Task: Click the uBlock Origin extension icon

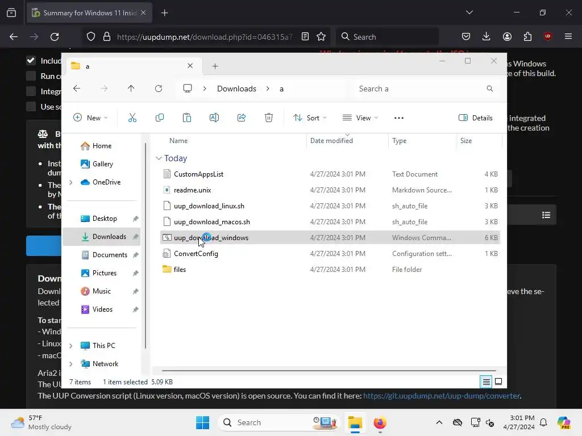Action: click(x=547, y=36)
